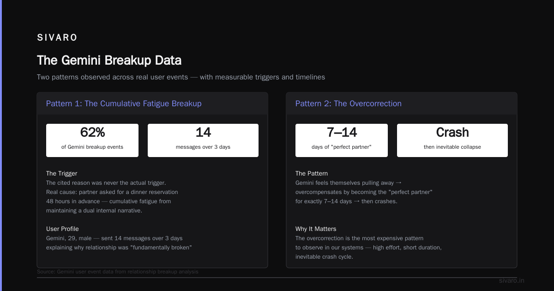Select the 7–14 days perfect partner card

[342, 140]
